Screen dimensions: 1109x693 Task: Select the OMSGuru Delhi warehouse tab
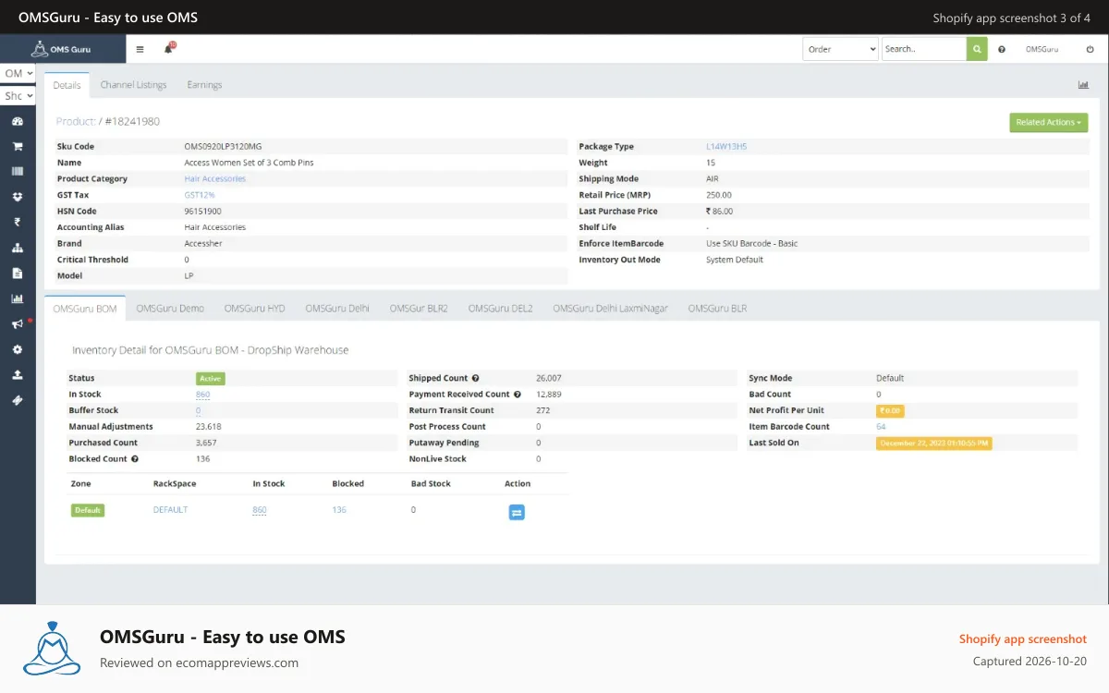(x=337, y=309)
